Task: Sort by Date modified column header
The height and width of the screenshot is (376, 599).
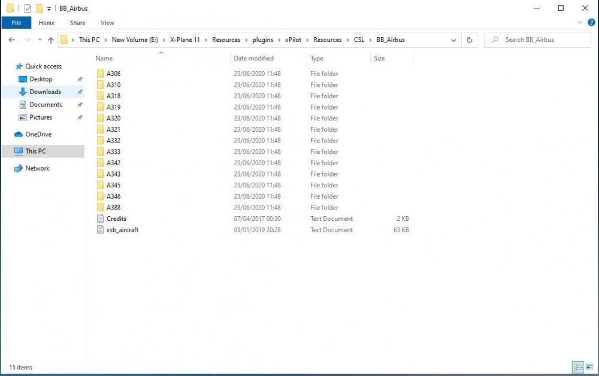Action: click(x=253, y=59)
